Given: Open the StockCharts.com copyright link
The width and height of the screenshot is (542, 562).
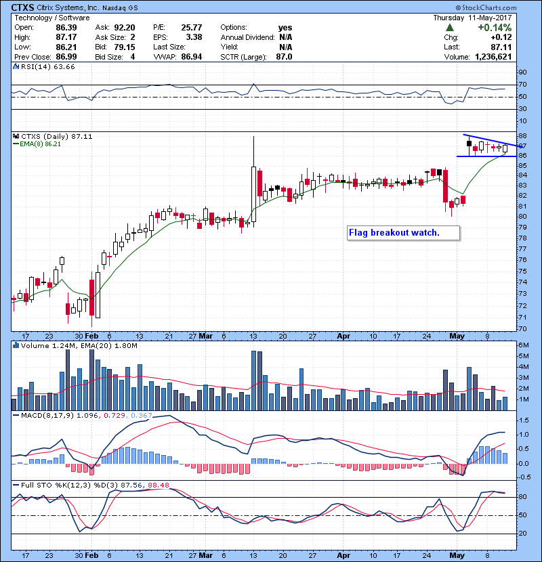Looking at the screenshot, I should pos(486,7).
